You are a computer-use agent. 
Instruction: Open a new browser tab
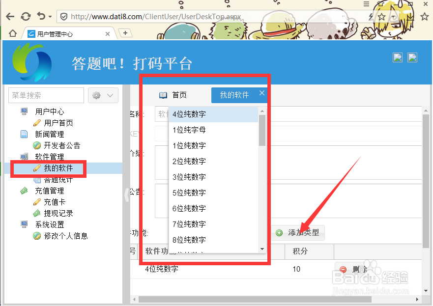click(x=125, y=33)
